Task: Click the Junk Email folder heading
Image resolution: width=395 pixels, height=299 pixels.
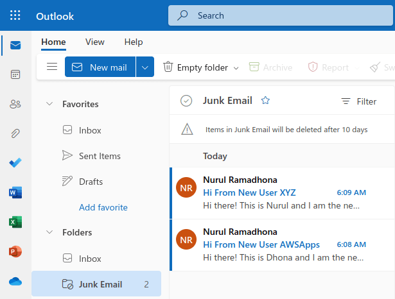Action: tap(227, 101)
